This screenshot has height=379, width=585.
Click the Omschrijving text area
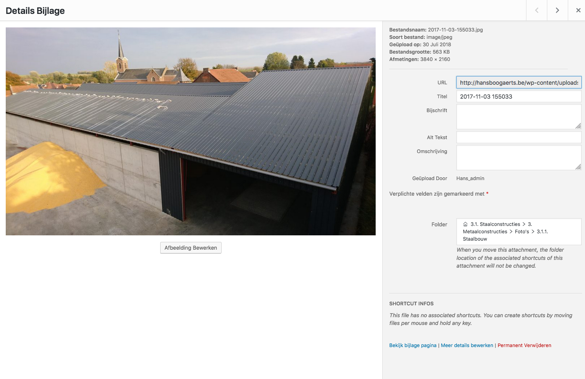(519, 158)
